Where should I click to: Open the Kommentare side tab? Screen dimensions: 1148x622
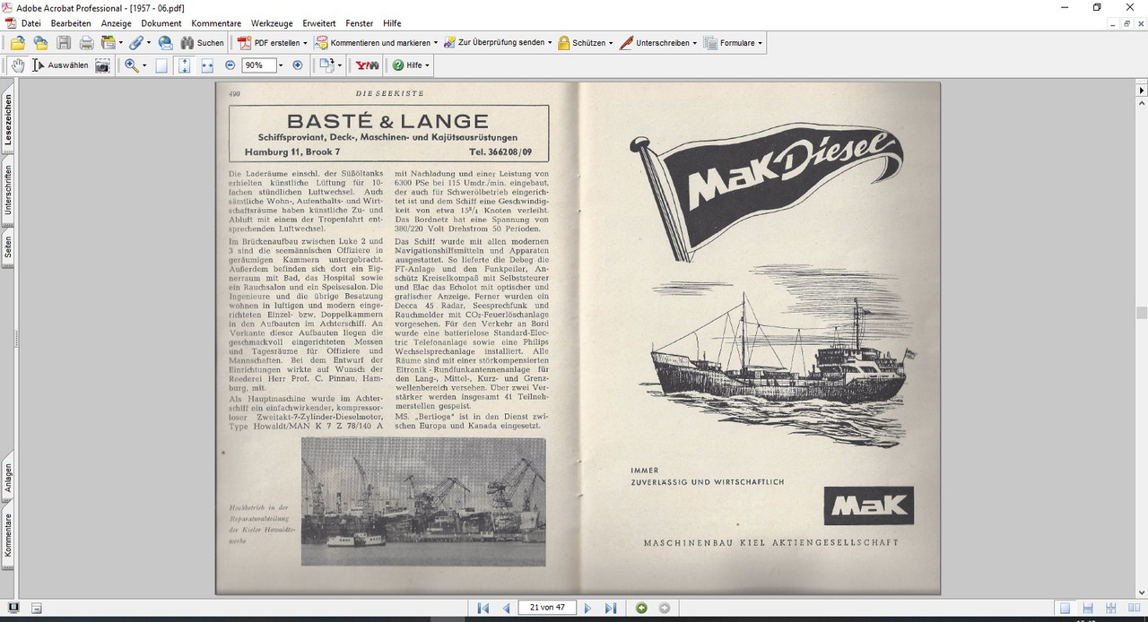point(8,535)
